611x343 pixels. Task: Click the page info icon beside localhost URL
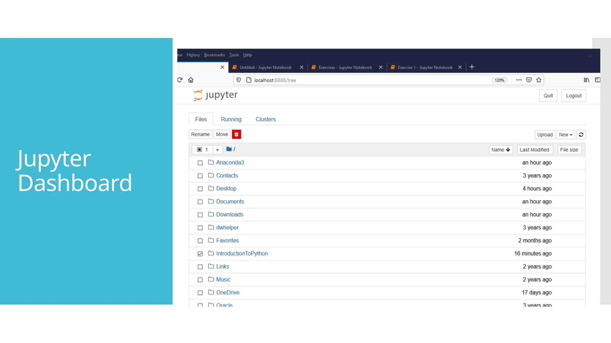[249, 80]
